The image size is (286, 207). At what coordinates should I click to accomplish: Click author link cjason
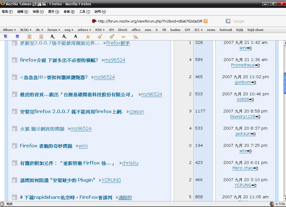click(x=136, y=112)
